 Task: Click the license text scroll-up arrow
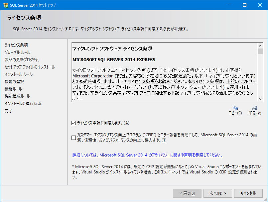260,46
